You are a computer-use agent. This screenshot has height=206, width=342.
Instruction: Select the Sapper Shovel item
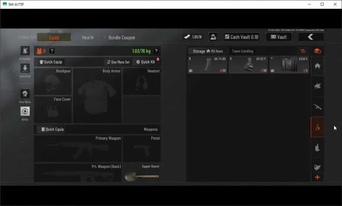[142, 173]
